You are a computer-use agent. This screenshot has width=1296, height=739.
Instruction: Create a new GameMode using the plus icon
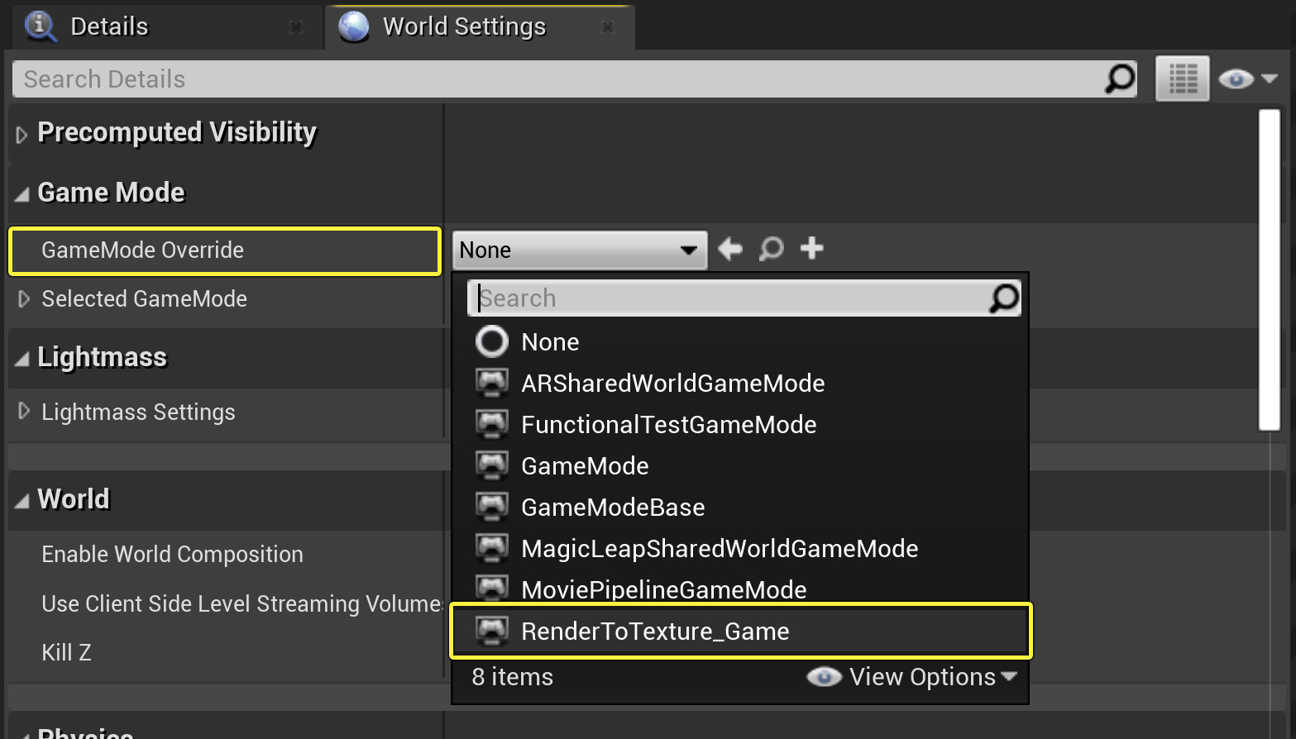click(811, 249)
